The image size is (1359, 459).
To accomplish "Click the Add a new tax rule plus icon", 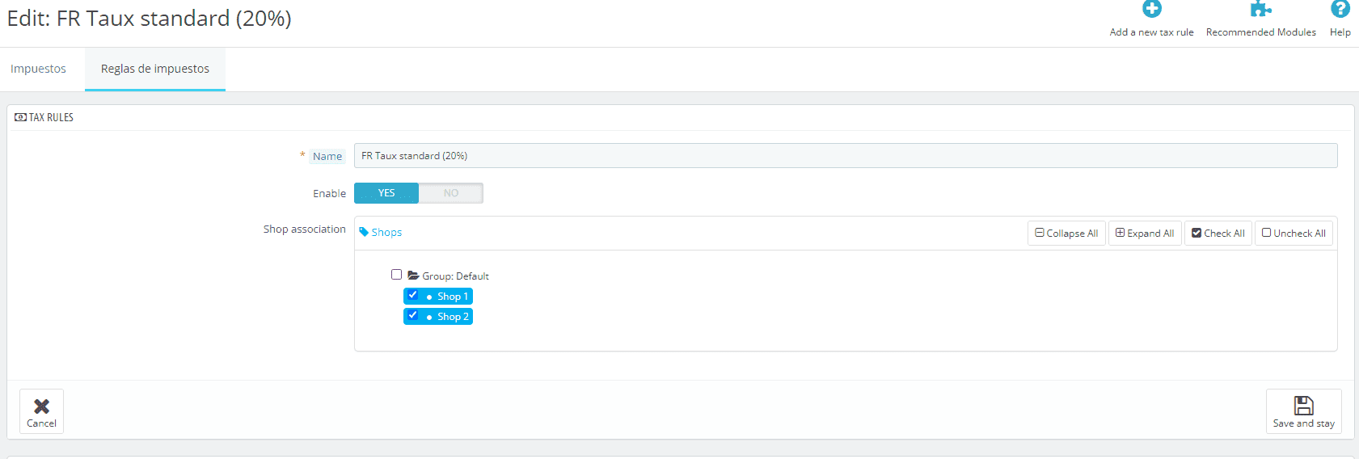I will (x=1151, y=9).
